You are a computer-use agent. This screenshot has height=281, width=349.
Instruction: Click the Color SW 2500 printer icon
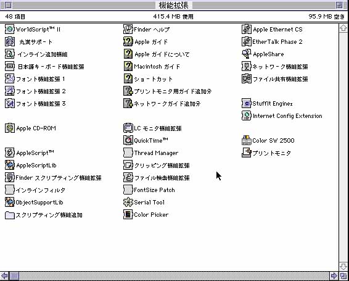(x=247, y=140)
